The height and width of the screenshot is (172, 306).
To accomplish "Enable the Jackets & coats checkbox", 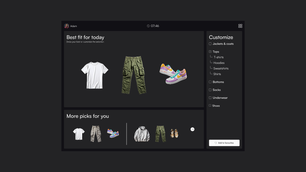I will (210, 44).
